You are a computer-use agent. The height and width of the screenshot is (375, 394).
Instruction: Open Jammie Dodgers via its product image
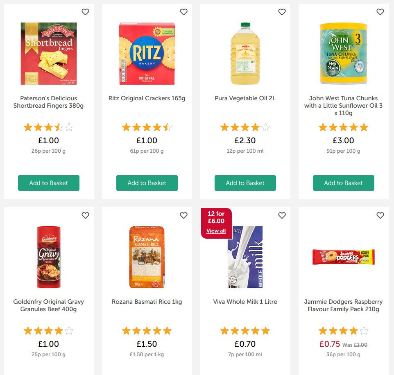(343, 257)
